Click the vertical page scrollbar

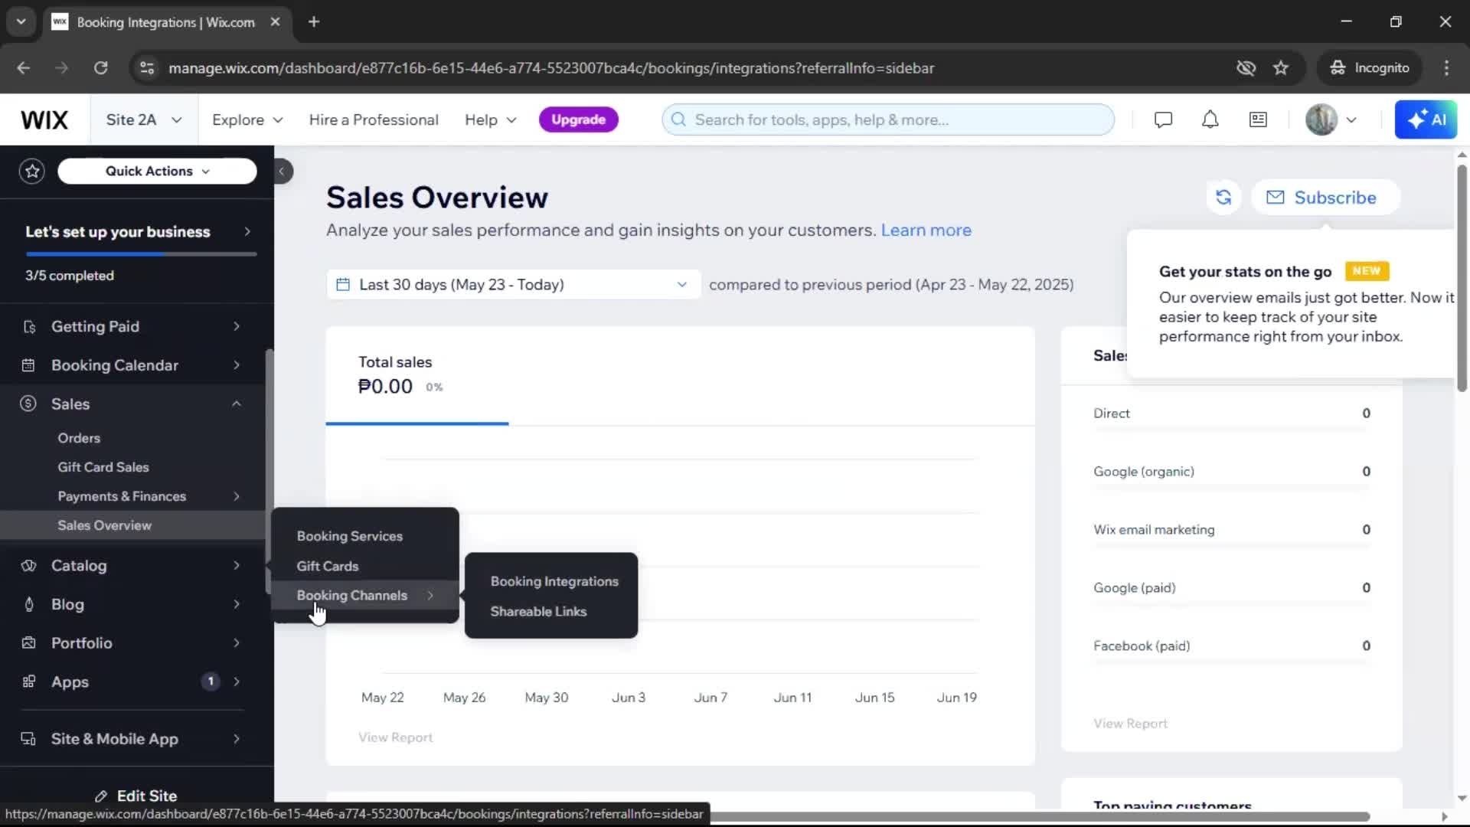[1462, 279]
